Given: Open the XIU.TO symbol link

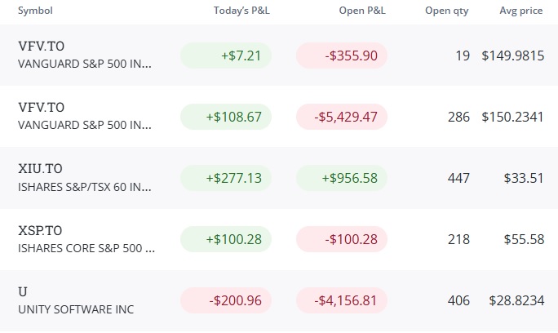Looking at the screenshot, I should point(41,169).
